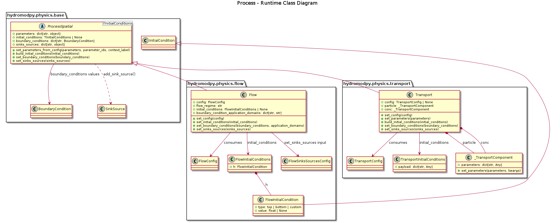The image size is (560, 223).
Task: Select the Transport class name
Action: [x=424, y=95]
